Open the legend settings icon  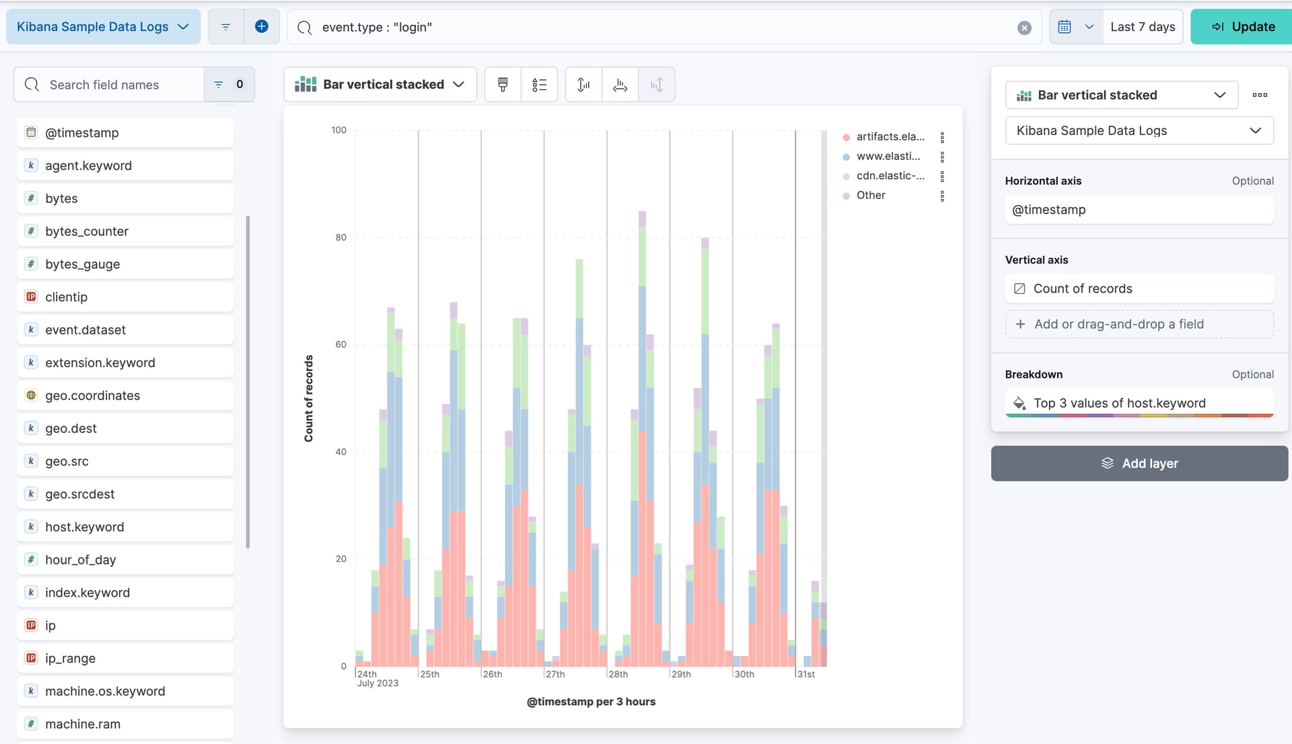[539, 85]
